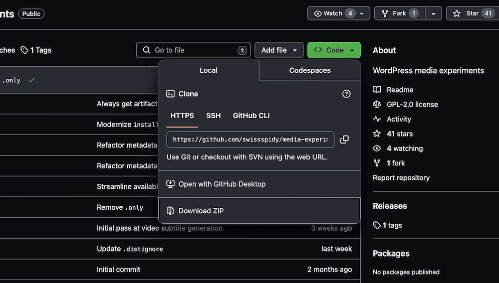Viewport: 499px width, 283px height.
Task: Click the 'WordPress media experiments' description
Action: (x=428, y=71)
